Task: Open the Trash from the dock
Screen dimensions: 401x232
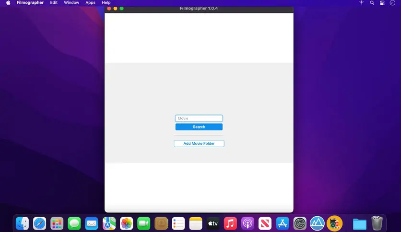Action: coord(377,223)
